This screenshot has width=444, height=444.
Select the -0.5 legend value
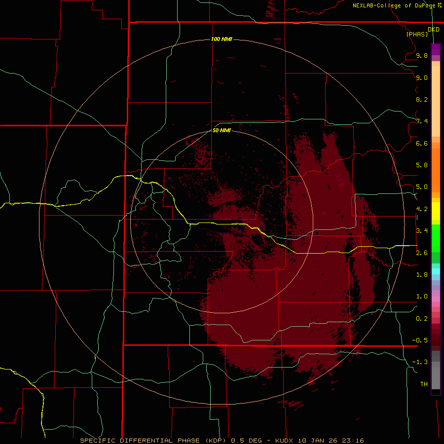click(x=420, y=340)
